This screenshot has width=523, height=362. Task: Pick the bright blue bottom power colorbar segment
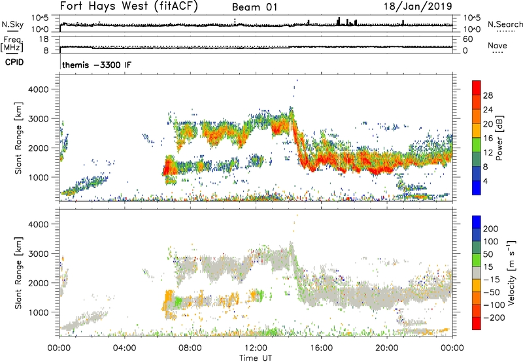coord(477,188)
